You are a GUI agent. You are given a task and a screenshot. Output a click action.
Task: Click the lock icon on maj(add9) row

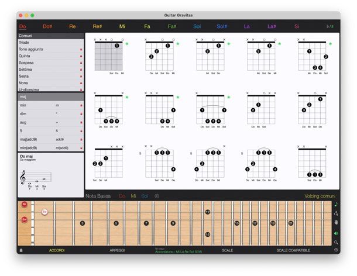click(81, 140)
